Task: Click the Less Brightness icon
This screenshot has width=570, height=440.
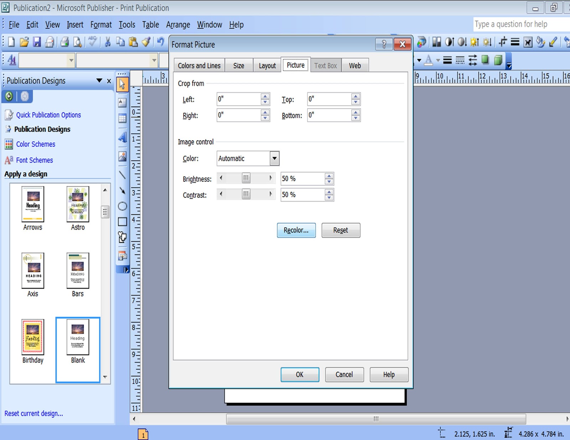Action: (x=487, y=42)
